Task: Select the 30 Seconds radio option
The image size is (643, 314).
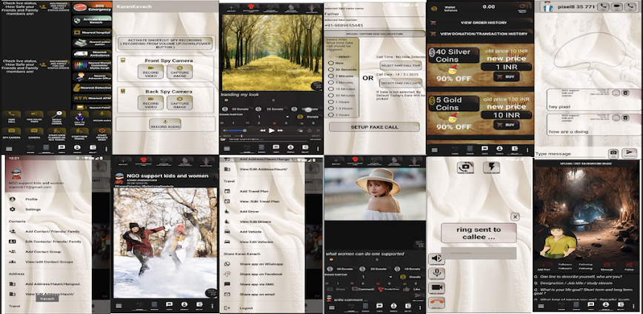Action: (330, 69)
